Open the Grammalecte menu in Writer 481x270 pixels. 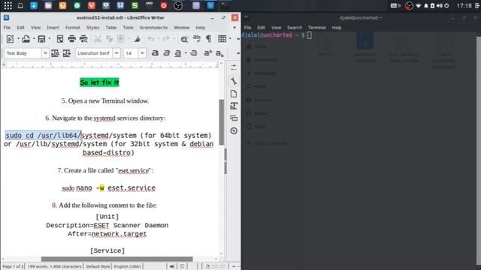(153, 28)
